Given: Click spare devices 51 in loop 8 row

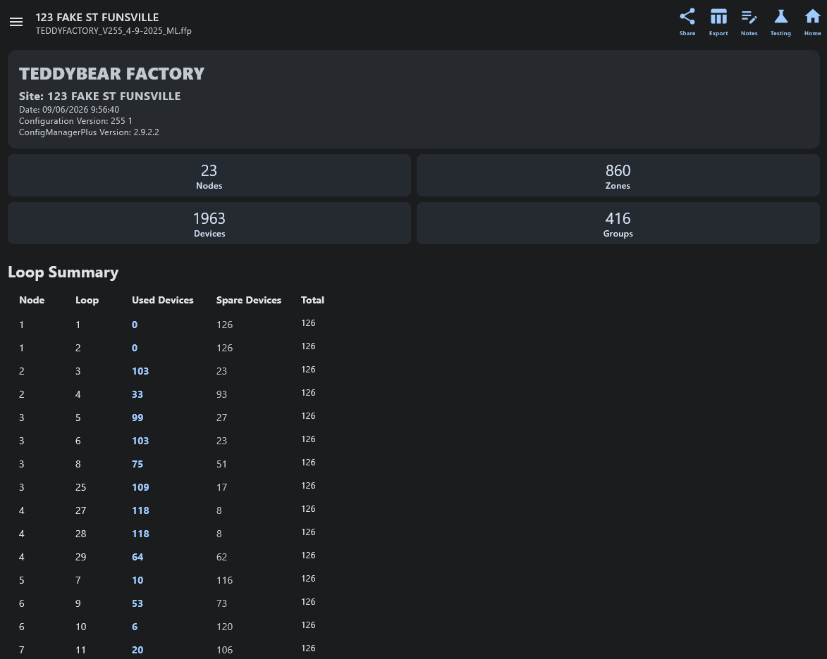Looking at the screenshot, I should [221, 464].
